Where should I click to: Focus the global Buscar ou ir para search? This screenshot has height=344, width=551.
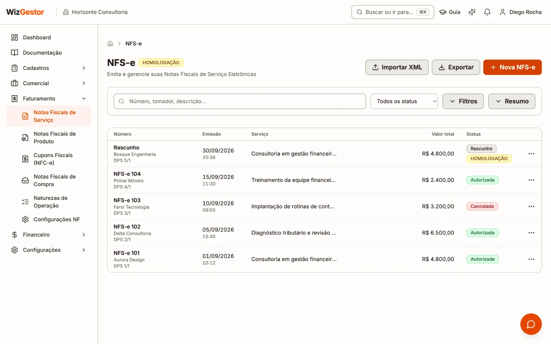pos(393,12)
